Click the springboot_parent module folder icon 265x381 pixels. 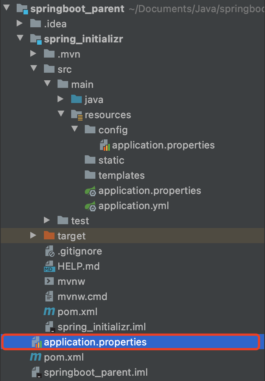coord(22,9)
